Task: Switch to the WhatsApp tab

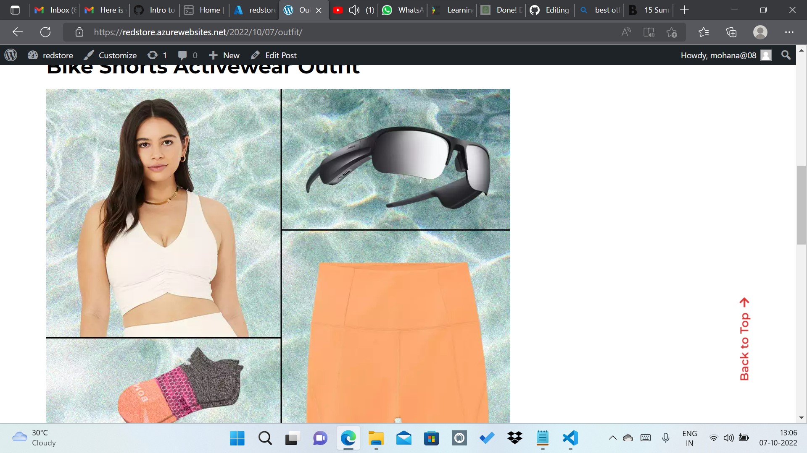Action: [403, 10]
